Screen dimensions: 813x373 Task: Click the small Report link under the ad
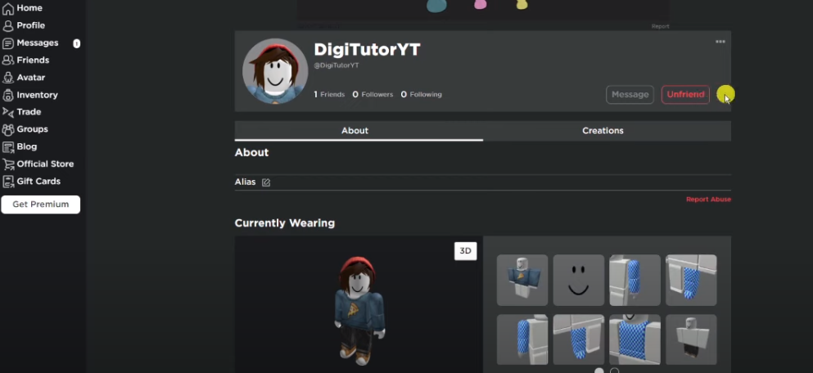coord(660,26)
